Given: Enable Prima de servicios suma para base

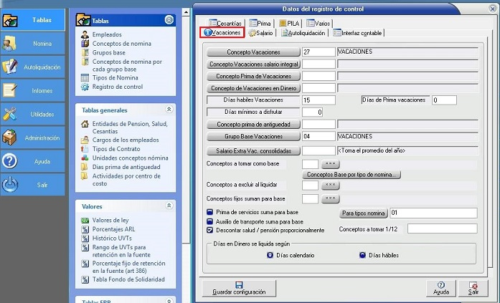Looking at the screenshot, I should click(x=209, y=213).
